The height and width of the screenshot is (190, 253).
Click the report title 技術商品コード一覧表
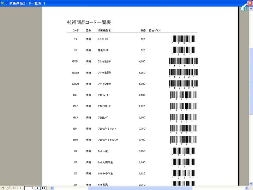pos(89,22)
